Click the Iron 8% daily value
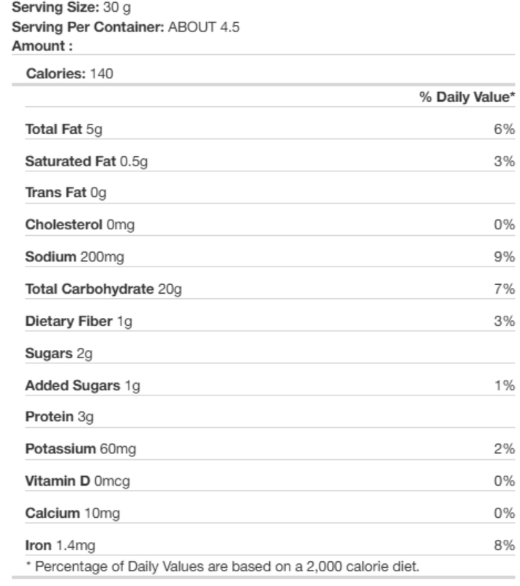This screenshot has height=586, width=520. 505,545
